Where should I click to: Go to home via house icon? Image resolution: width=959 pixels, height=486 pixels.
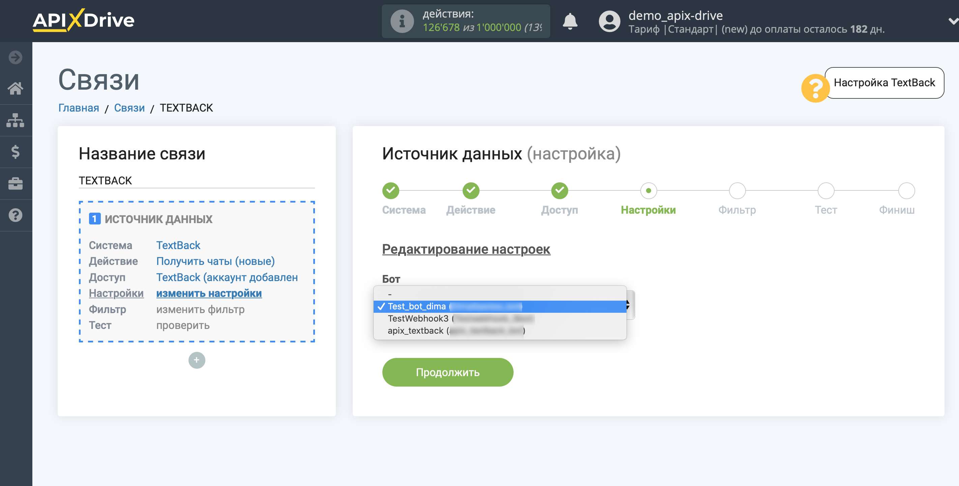tap(16, 89)
